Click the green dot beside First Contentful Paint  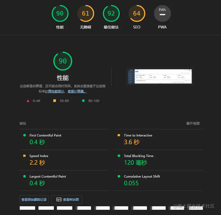(25, 135)
